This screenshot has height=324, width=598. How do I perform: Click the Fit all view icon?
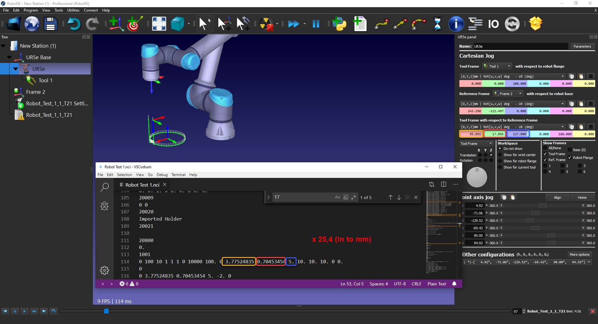pos(159,24)
